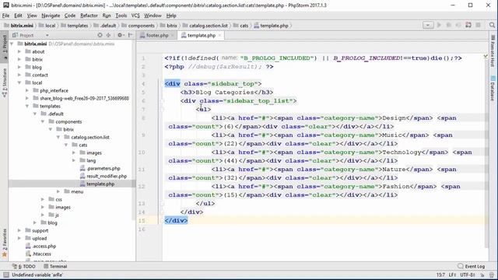Toggle the Structure side tool window

click(x=4, y=82)
